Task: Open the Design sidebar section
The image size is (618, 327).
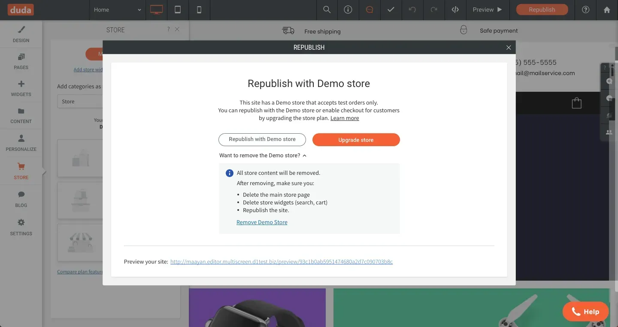Action: point(21,34)
